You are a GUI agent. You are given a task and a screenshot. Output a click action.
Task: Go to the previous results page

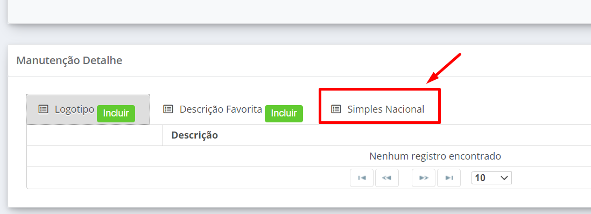point(387,178)
